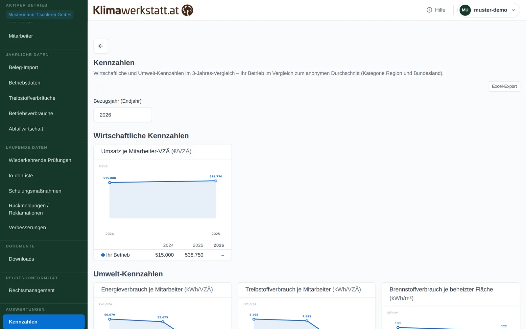Click the 515.000 data point in Umsatz chart
This screenshot has height=329, width=526.
pyautogui.click(x=110, y=183)
